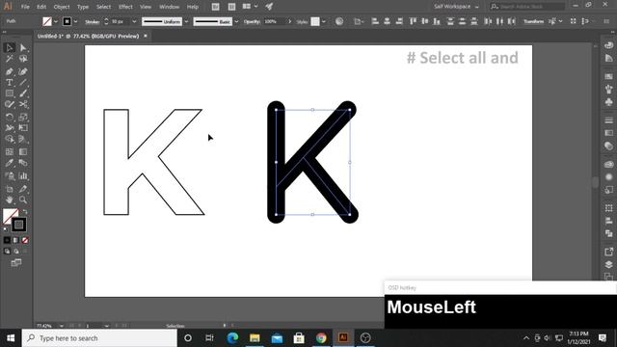Pick the Free Transform tool
The image size is (617, 347).
point(23,128)
